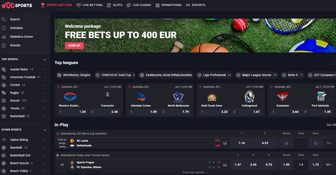
Task: Open stats chart icon for Sri Lanka match
Action: tap(225, 143)
